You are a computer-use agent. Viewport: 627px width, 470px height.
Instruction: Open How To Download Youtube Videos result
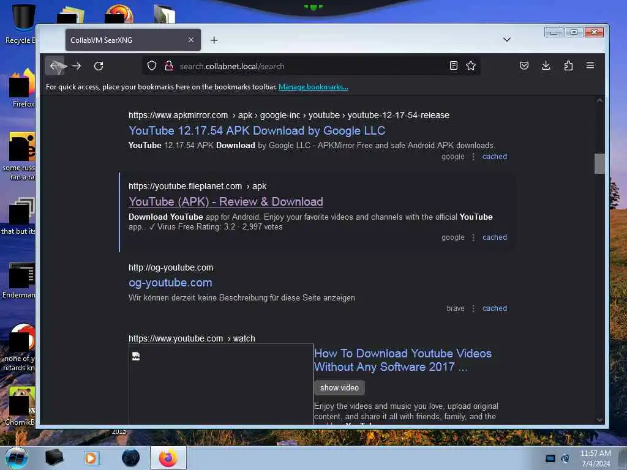403,360
